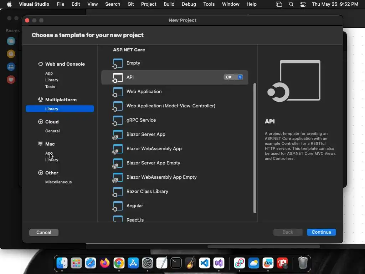Open Finder from the Dock

pyautogui.click(x=62, y=263)
